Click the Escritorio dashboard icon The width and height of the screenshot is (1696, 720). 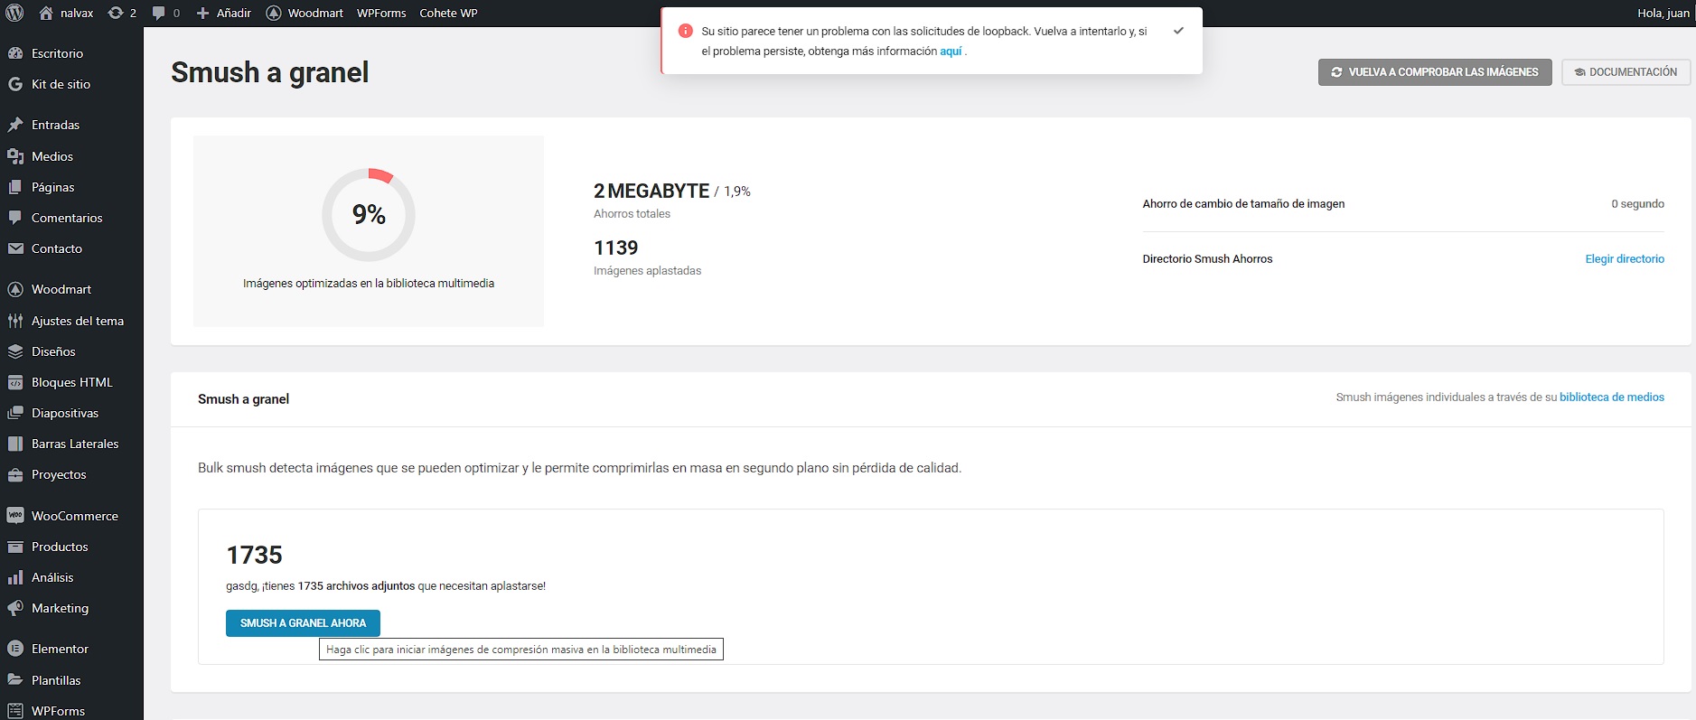(15, 53)
